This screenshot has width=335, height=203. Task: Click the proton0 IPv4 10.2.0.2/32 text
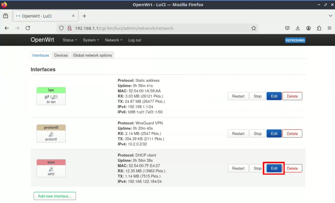coord(132,144)
